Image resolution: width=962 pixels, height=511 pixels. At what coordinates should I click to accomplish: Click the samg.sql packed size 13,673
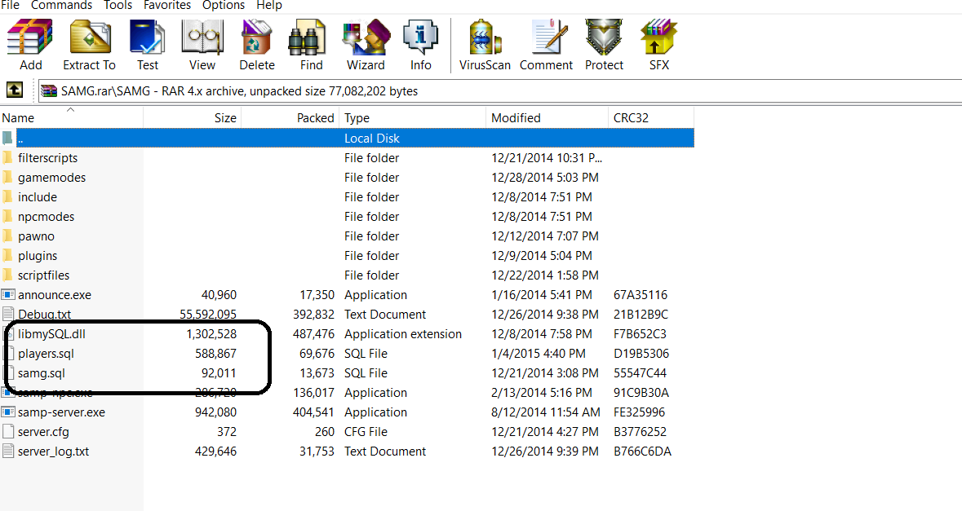tap(317, 373)
